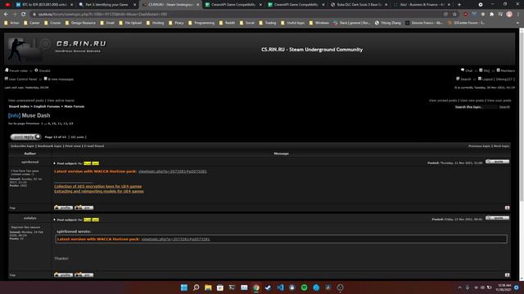Open a new browser tab with plus
The width and height of the screenshot is (524, 294).
point(459,5)
